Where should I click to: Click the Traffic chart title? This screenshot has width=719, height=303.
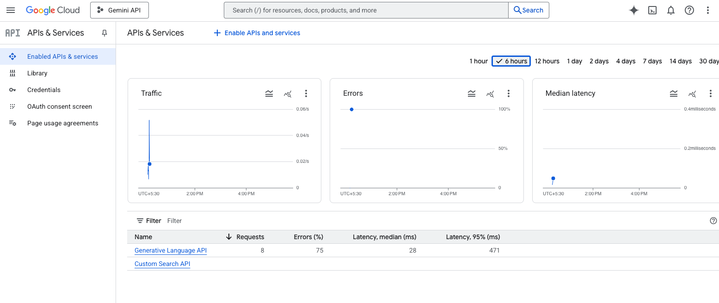coord(151,93)
